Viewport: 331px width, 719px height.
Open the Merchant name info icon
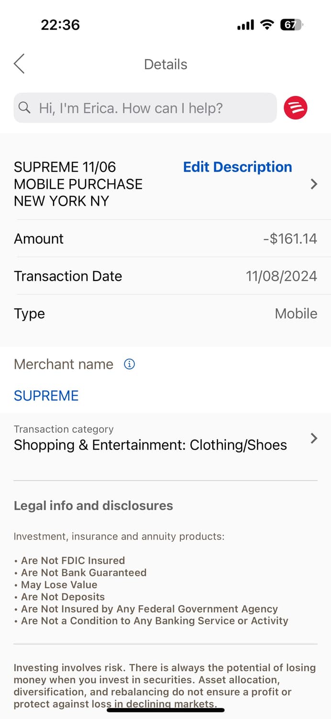[129, 364]
